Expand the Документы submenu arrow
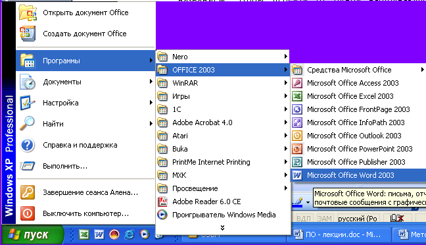Viewport: 426px width, 245px height. click(151, 82)
